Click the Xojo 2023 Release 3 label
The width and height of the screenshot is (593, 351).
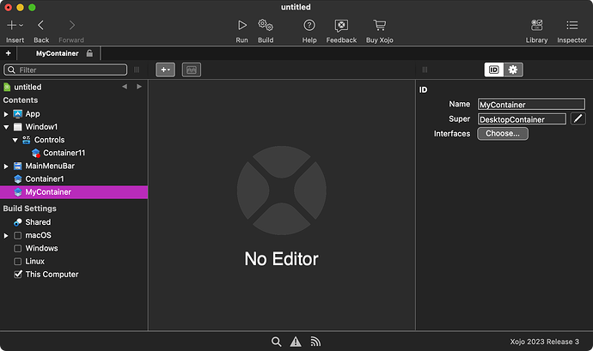click(544, 342)
